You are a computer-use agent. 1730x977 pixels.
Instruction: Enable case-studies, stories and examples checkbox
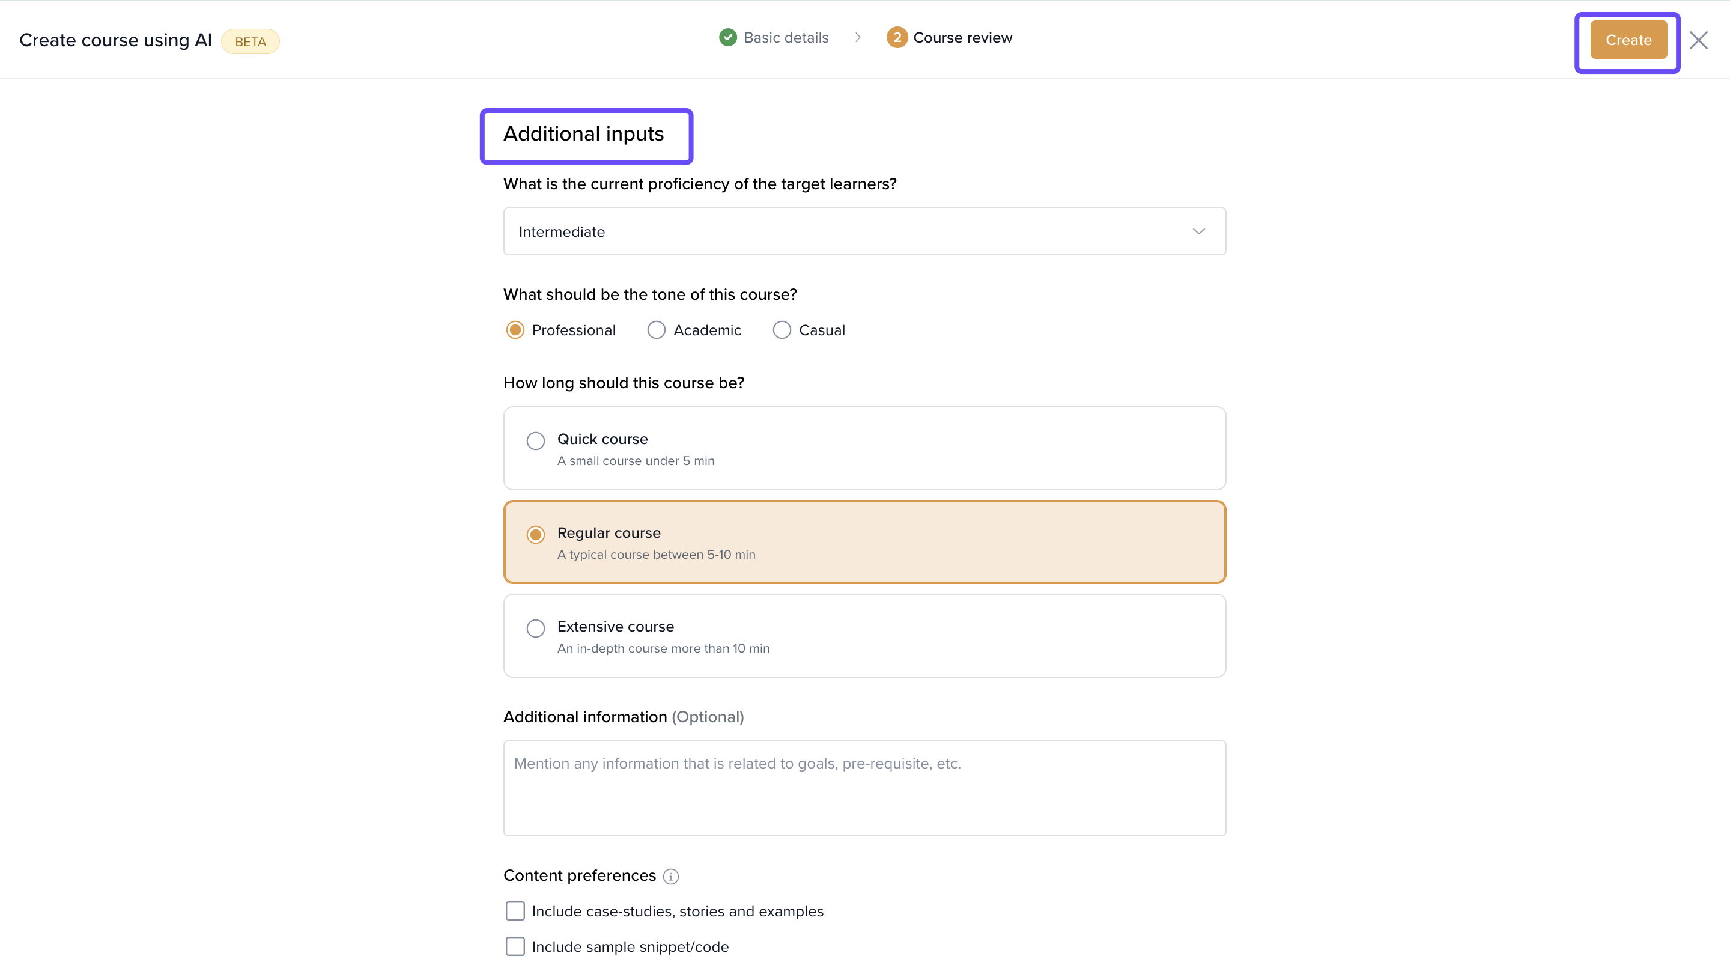(x=515, y=911)
